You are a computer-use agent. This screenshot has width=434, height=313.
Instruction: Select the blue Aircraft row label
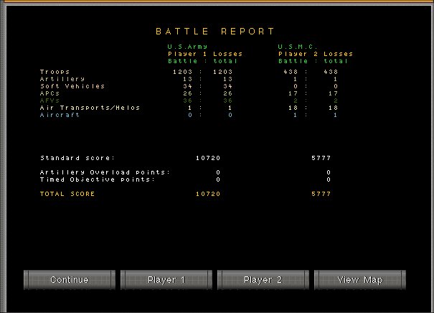[x=60, y=115]
